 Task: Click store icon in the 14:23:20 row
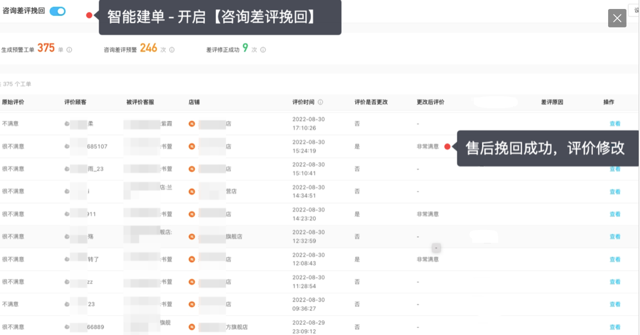click(192, 214)
